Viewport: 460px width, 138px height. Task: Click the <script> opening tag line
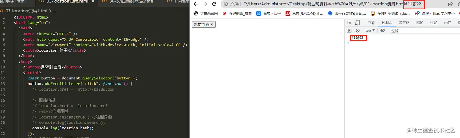pyautogui.click(x=32, y=73)
